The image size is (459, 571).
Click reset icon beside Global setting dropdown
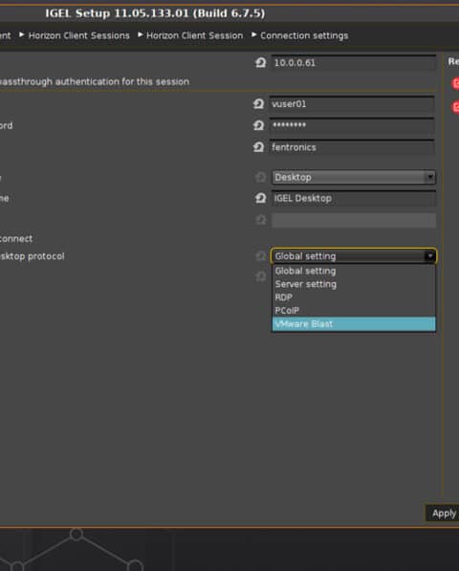(260, 256)
